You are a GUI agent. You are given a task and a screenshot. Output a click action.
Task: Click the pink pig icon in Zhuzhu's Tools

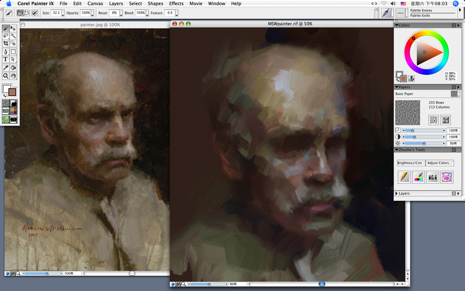coord(447,177)
